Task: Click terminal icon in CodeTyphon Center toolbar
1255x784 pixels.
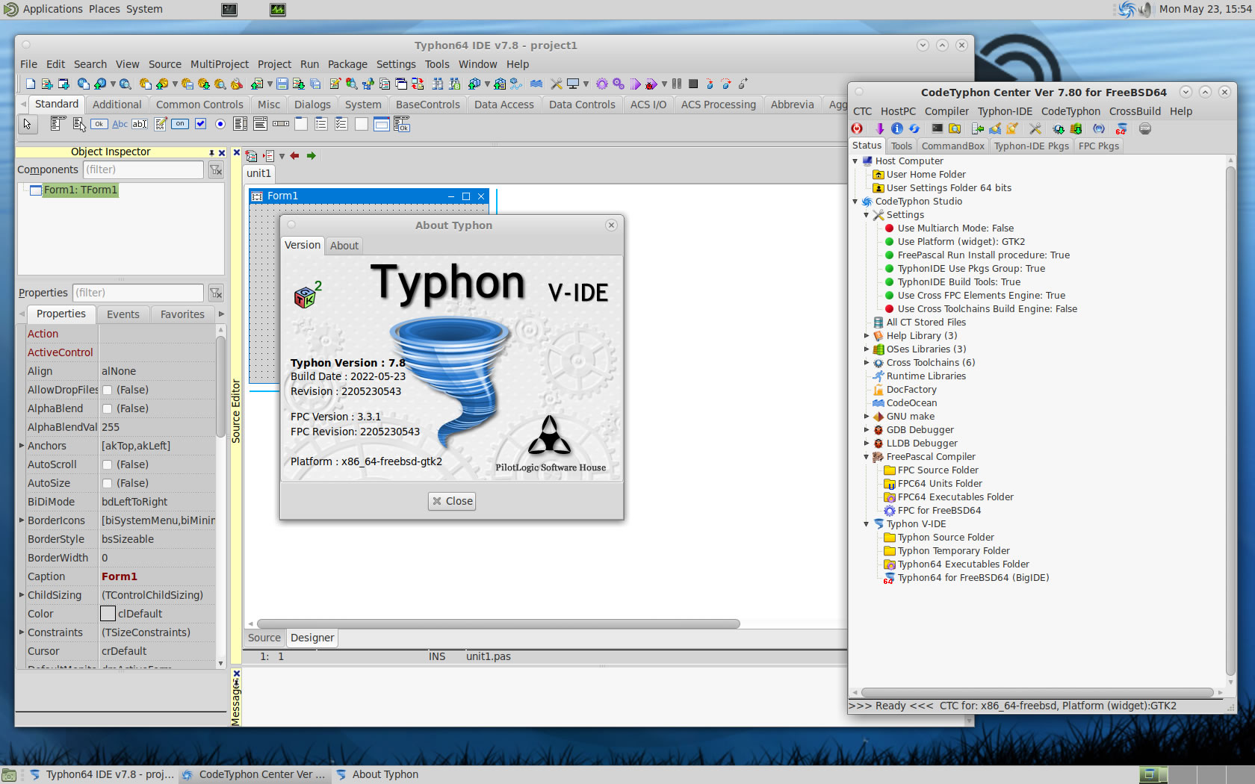Action: click(938, 128)
